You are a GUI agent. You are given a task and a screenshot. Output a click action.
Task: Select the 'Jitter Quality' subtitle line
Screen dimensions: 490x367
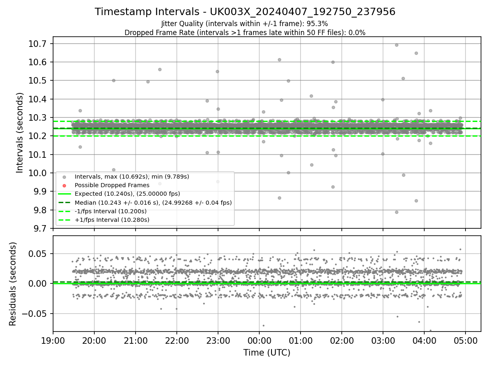coord(245,24)
